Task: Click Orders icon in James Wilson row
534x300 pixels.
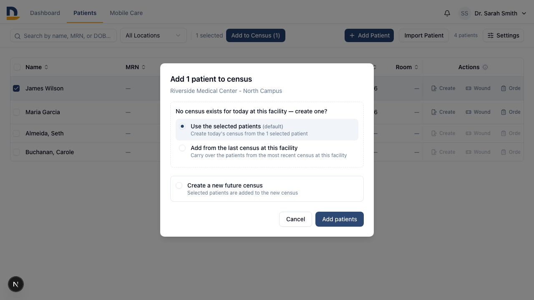Action: [x=504, y=88]
